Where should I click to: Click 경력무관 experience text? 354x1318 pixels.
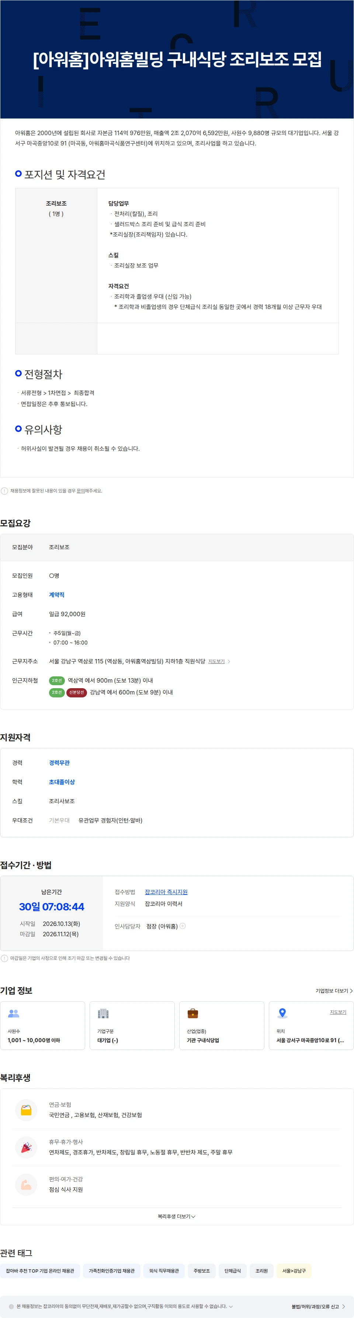tap(59, 762)
